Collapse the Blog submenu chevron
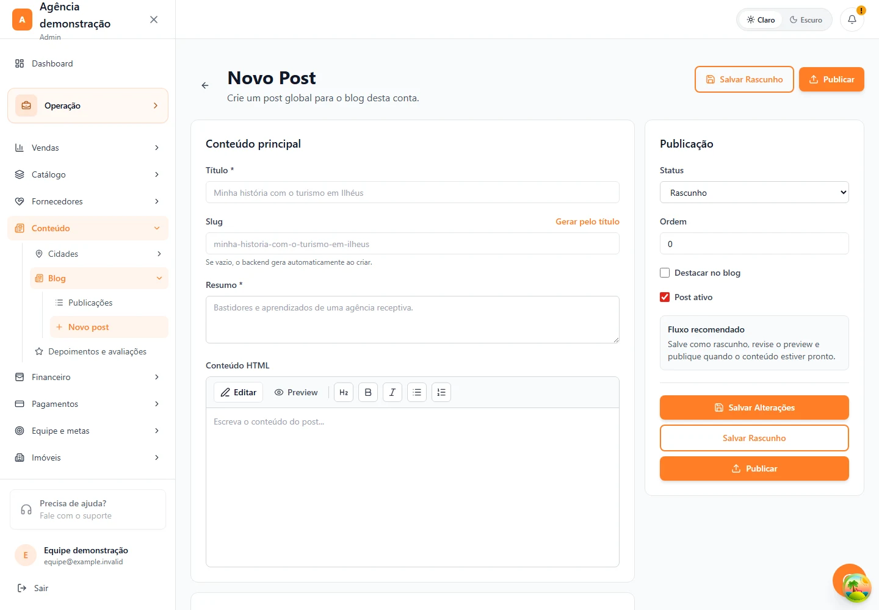 [x=159, y=278]
